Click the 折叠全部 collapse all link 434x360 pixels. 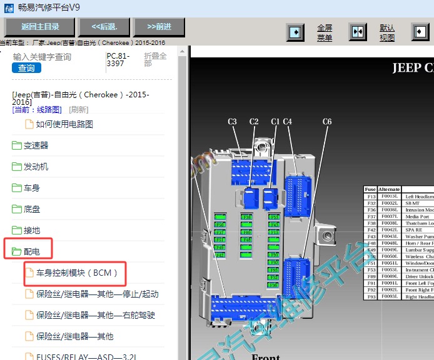click(155, 60)
